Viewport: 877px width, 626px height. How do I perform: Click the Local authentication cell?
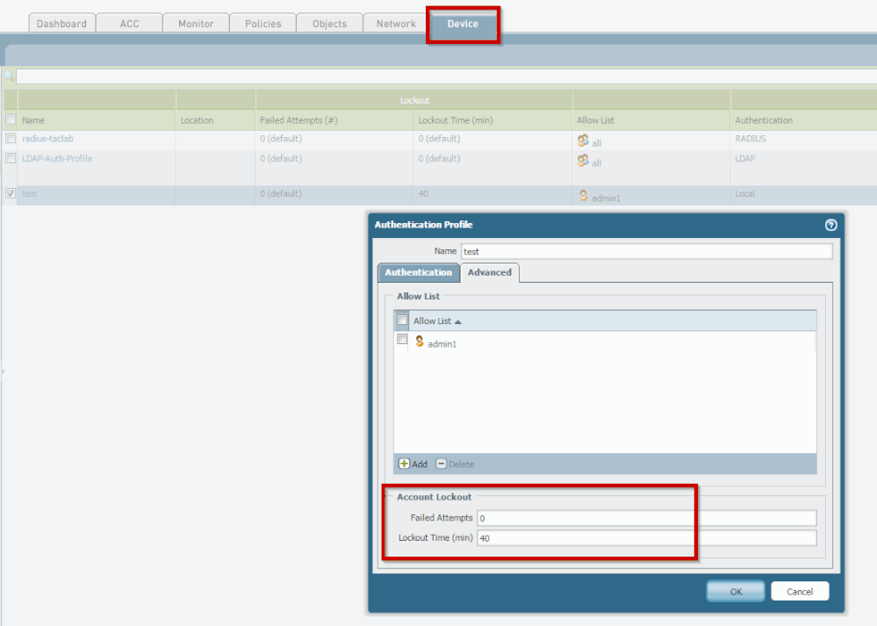744,193
